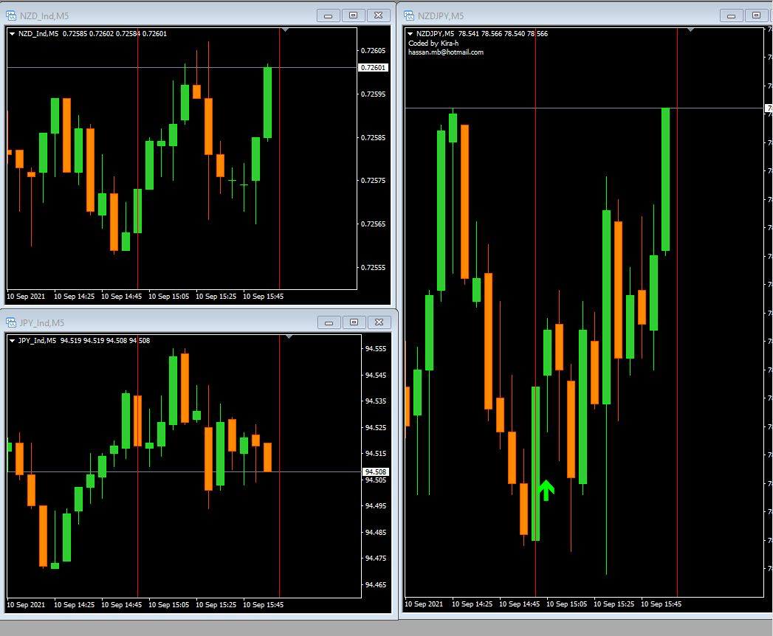
Task: Expand the triangle beside the NZD_Ind,M5 chart label
Action: click(13, 33)
